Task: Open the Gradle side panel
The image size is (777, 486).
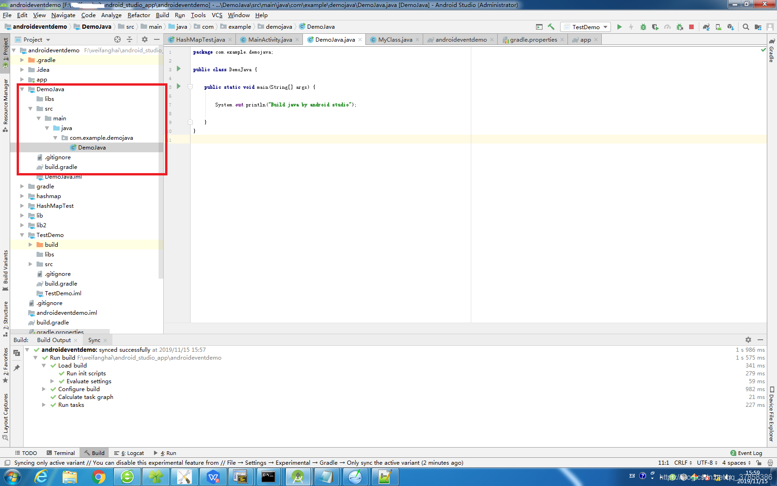Action: (x=771, y=50)
